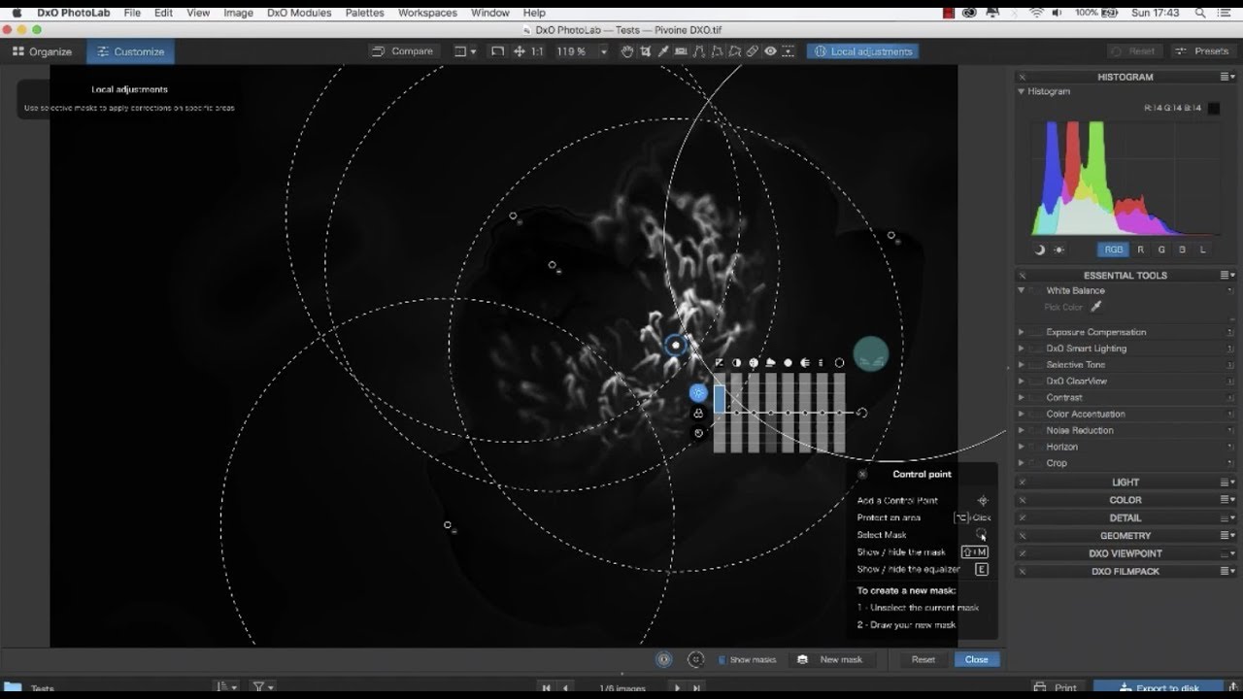The height and width of the screenshot is (699, 1243).
Task: Click the New mask button
Action: [830, 659]
